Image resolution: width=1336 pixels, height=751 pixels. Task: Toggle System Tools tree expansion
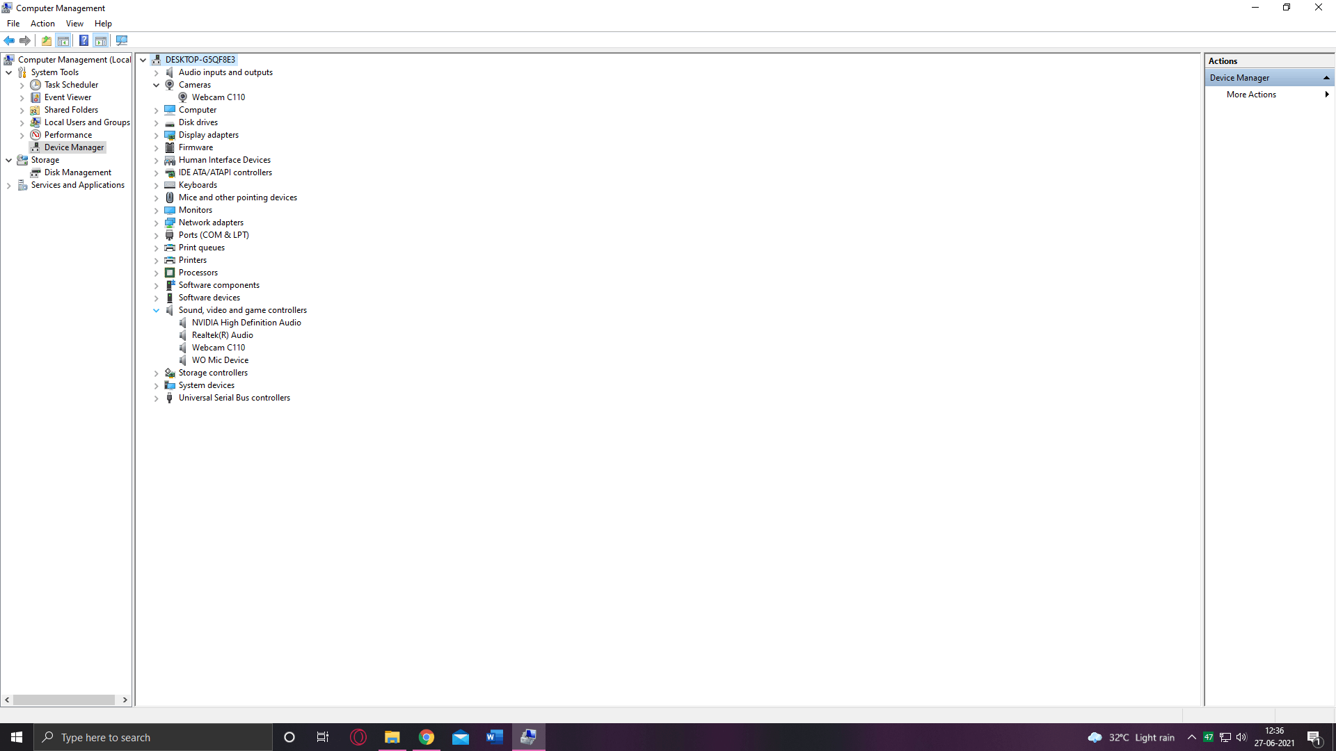coord(8,72)
